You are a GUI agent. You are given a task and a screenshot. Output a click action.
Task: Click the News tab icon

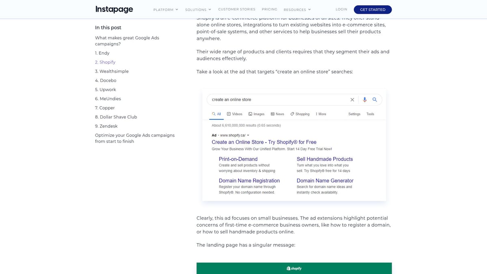pos(272,114)
